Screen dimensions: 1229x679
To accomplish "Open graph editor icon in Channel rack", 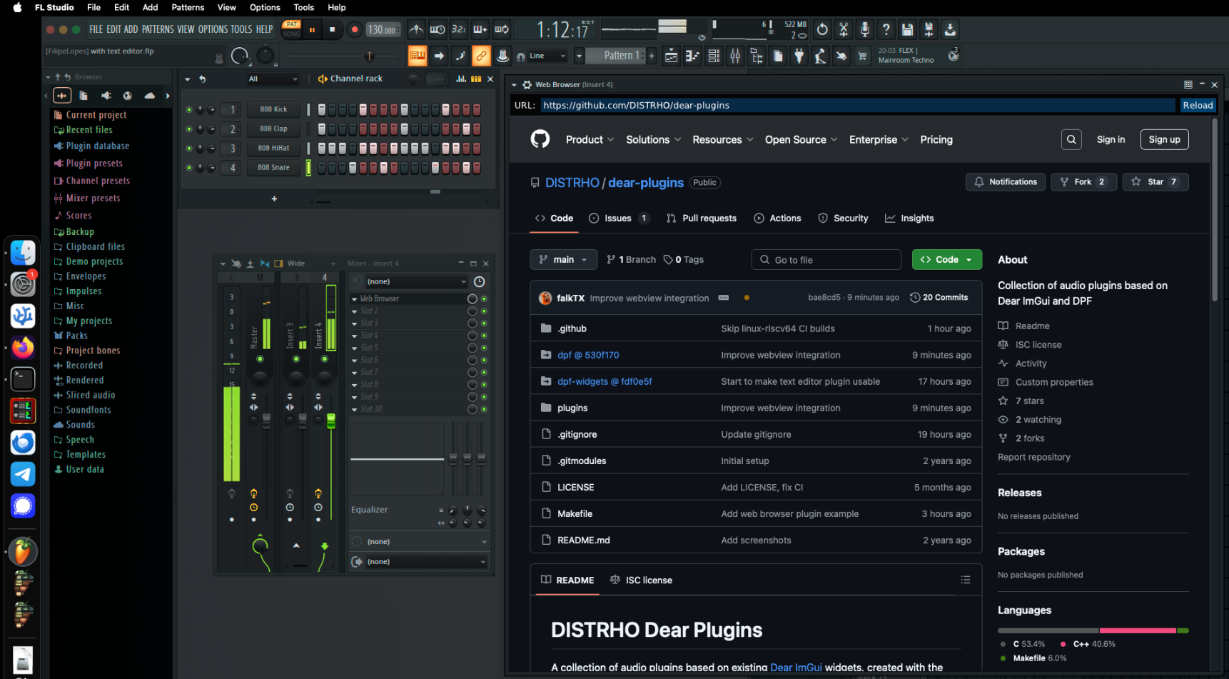I will 461,79.
